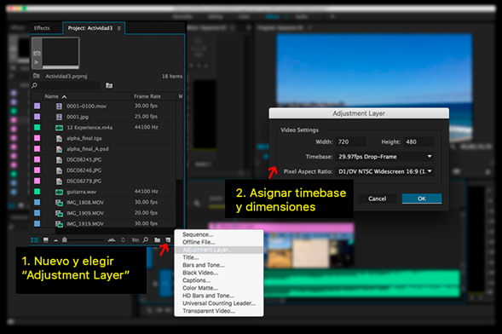Click the New Bin folder icon
Image resolution: width=502 pixels, height=334 pixels.
[x=157, y=239]
